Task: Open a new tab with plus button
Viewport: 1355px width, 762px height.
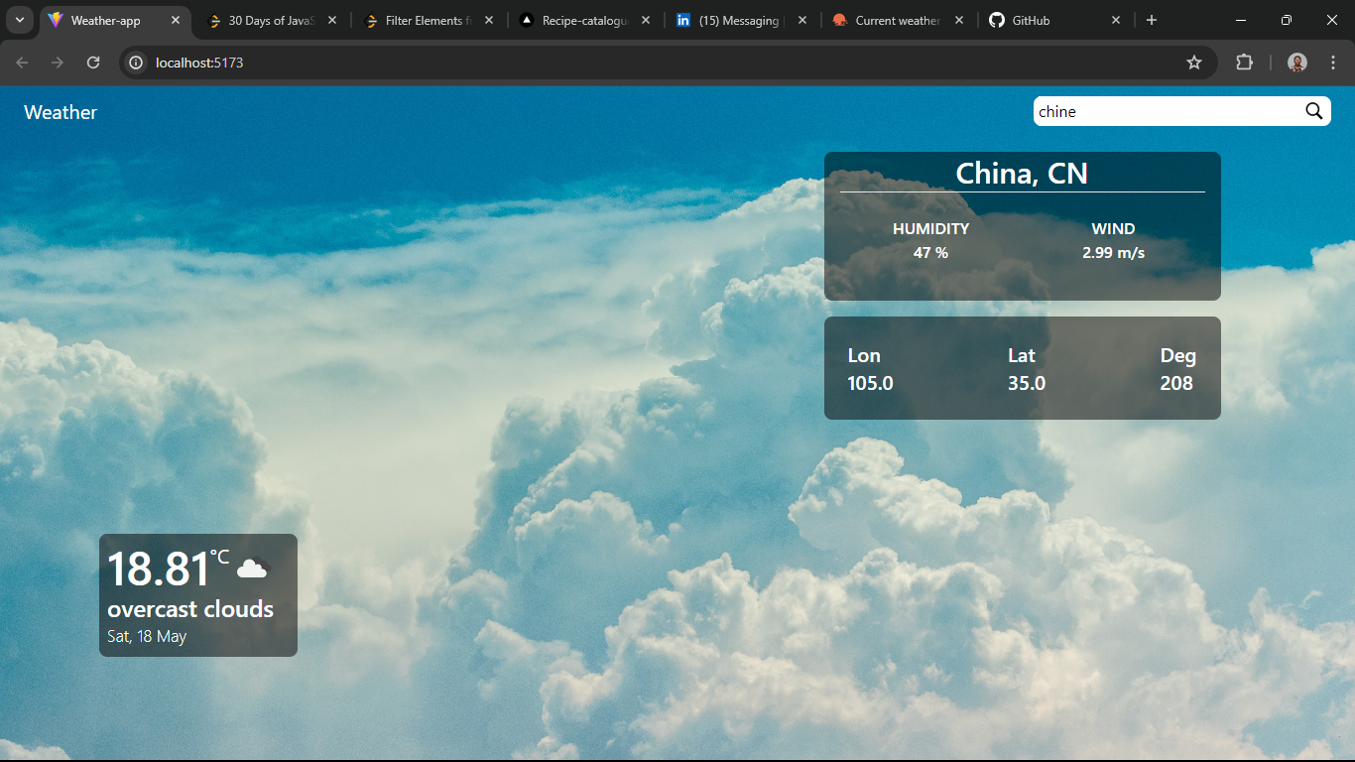Action: (x=1151, y=20)
